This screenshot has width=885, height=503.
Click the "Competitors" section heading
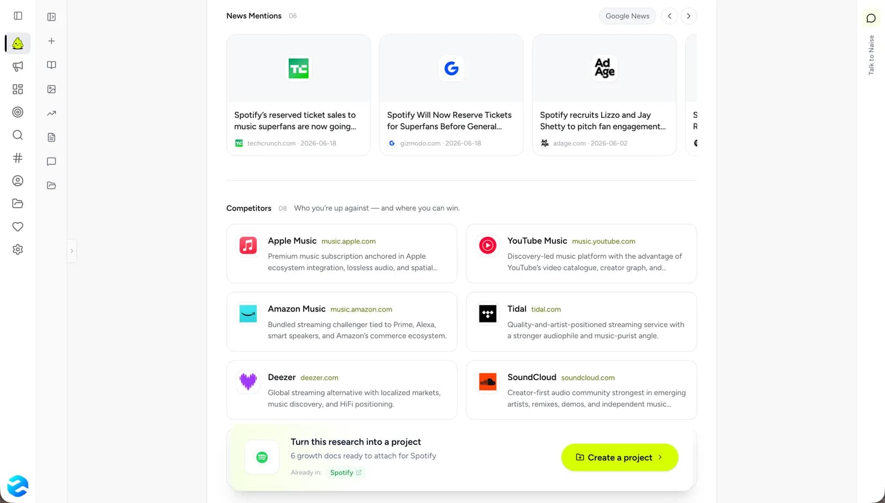tap(249, 209)
